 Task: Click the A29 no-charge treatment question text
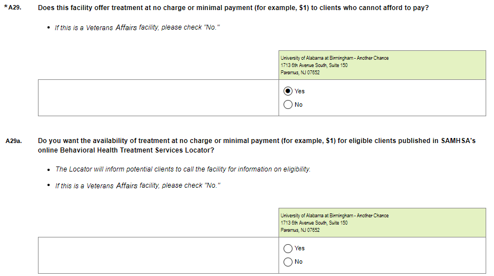(233, 9)
